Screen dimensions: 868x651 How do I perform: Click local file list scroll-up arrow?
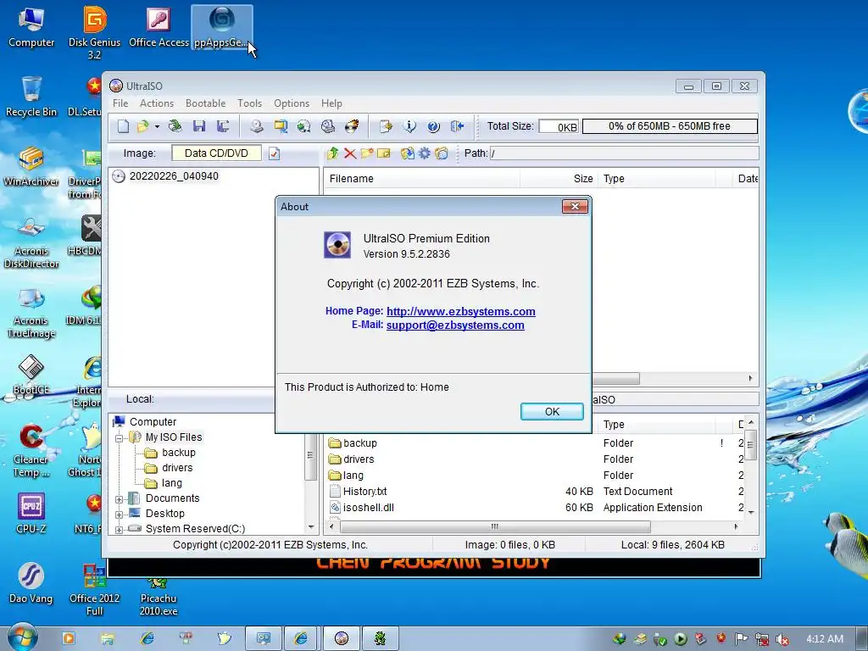point(751,422)
